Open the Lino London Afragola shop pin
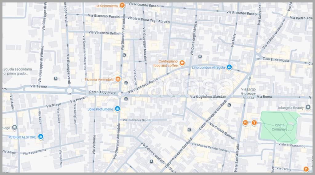 (229, 67)
